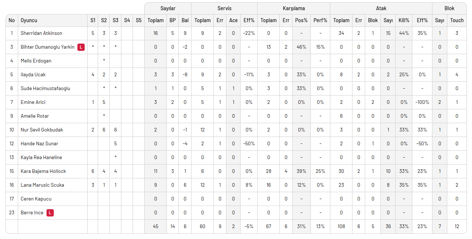This screenshot has width=472, height=239.
Task: Click the Touch column header
Action: click(x=457, y=20)
